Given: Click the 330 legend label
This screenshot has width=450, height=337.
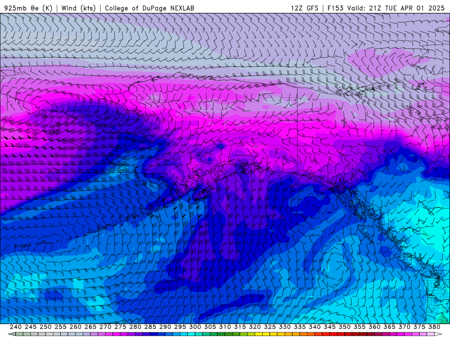Looking at the screenshot, I should [285, 327].
